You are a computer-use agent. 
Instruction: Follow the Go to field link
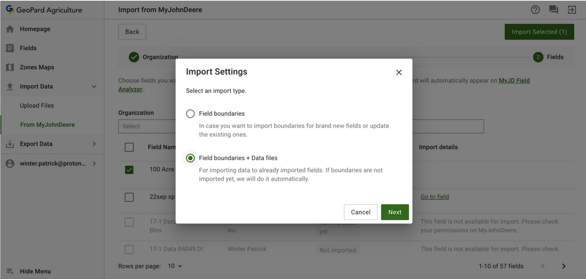tap(435, 197)
